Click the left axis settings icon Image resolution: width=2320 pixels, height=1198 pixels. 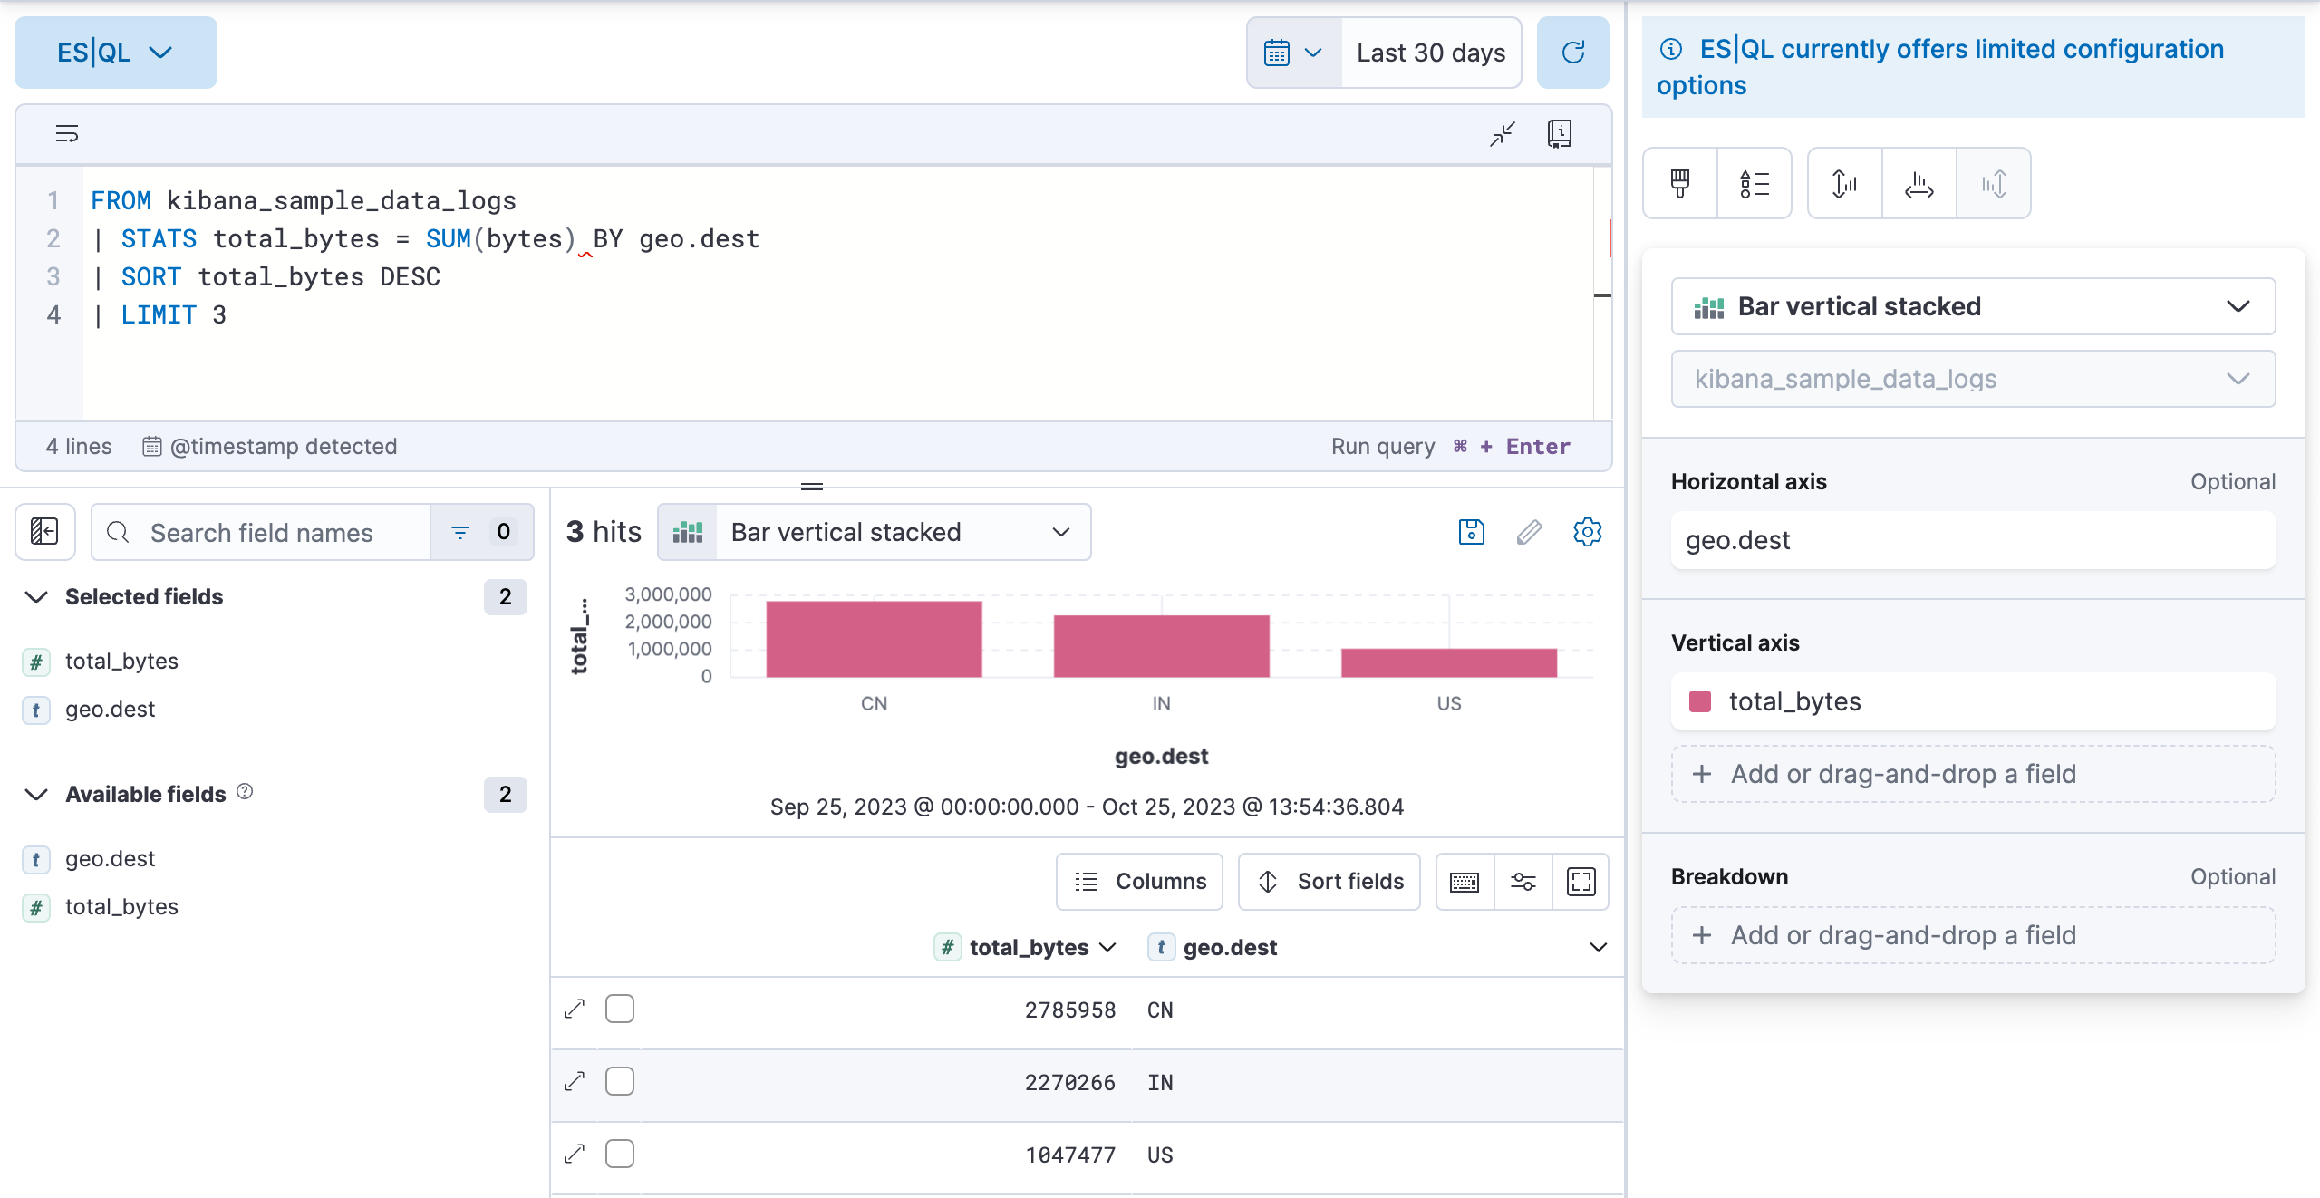pos(1842,184)
